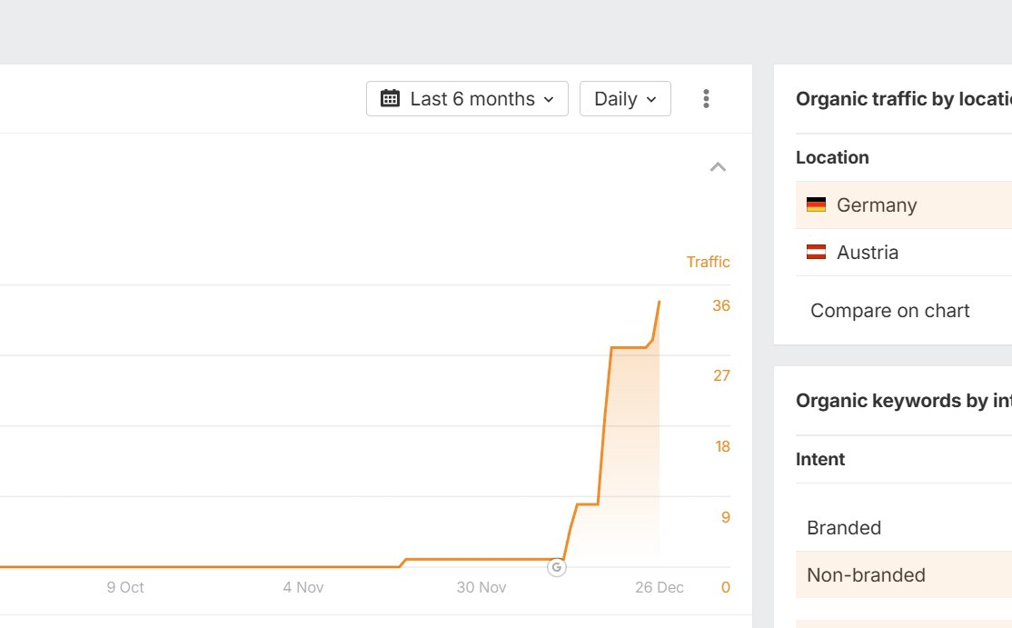This screenshot has width=1012, height=628.
Task: Collapse the chart using the up chevron
Action: pos(718,167)
